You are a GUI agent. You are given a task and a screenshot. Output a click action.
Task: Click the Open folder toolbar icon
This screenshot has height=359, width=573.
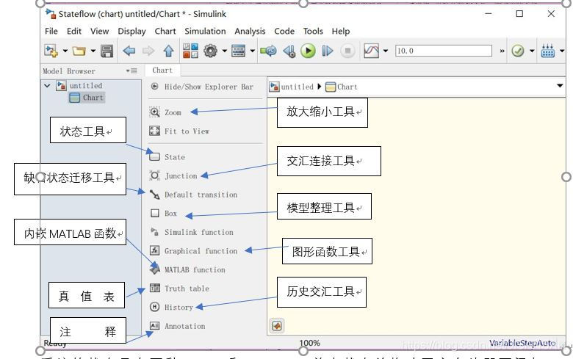(x=79, y=51)
